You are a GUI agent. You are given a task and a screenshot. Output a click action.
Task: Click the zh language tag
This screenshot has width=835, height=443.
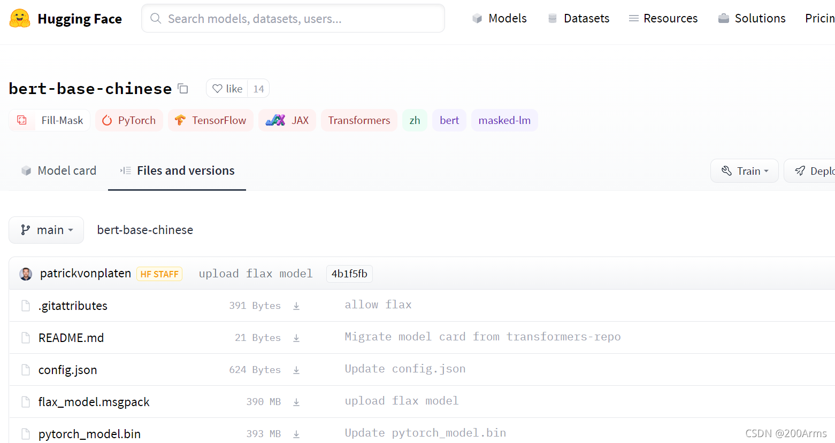(415, 120)
